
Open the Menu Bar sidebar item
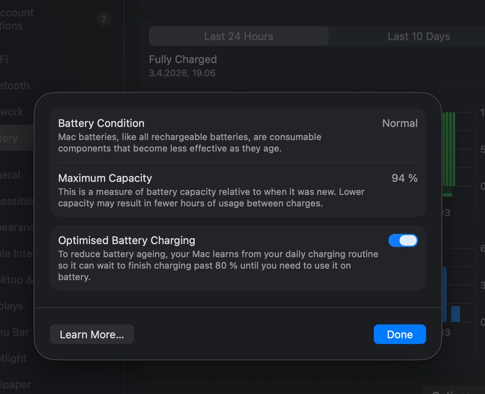click(x=14, y=332)
